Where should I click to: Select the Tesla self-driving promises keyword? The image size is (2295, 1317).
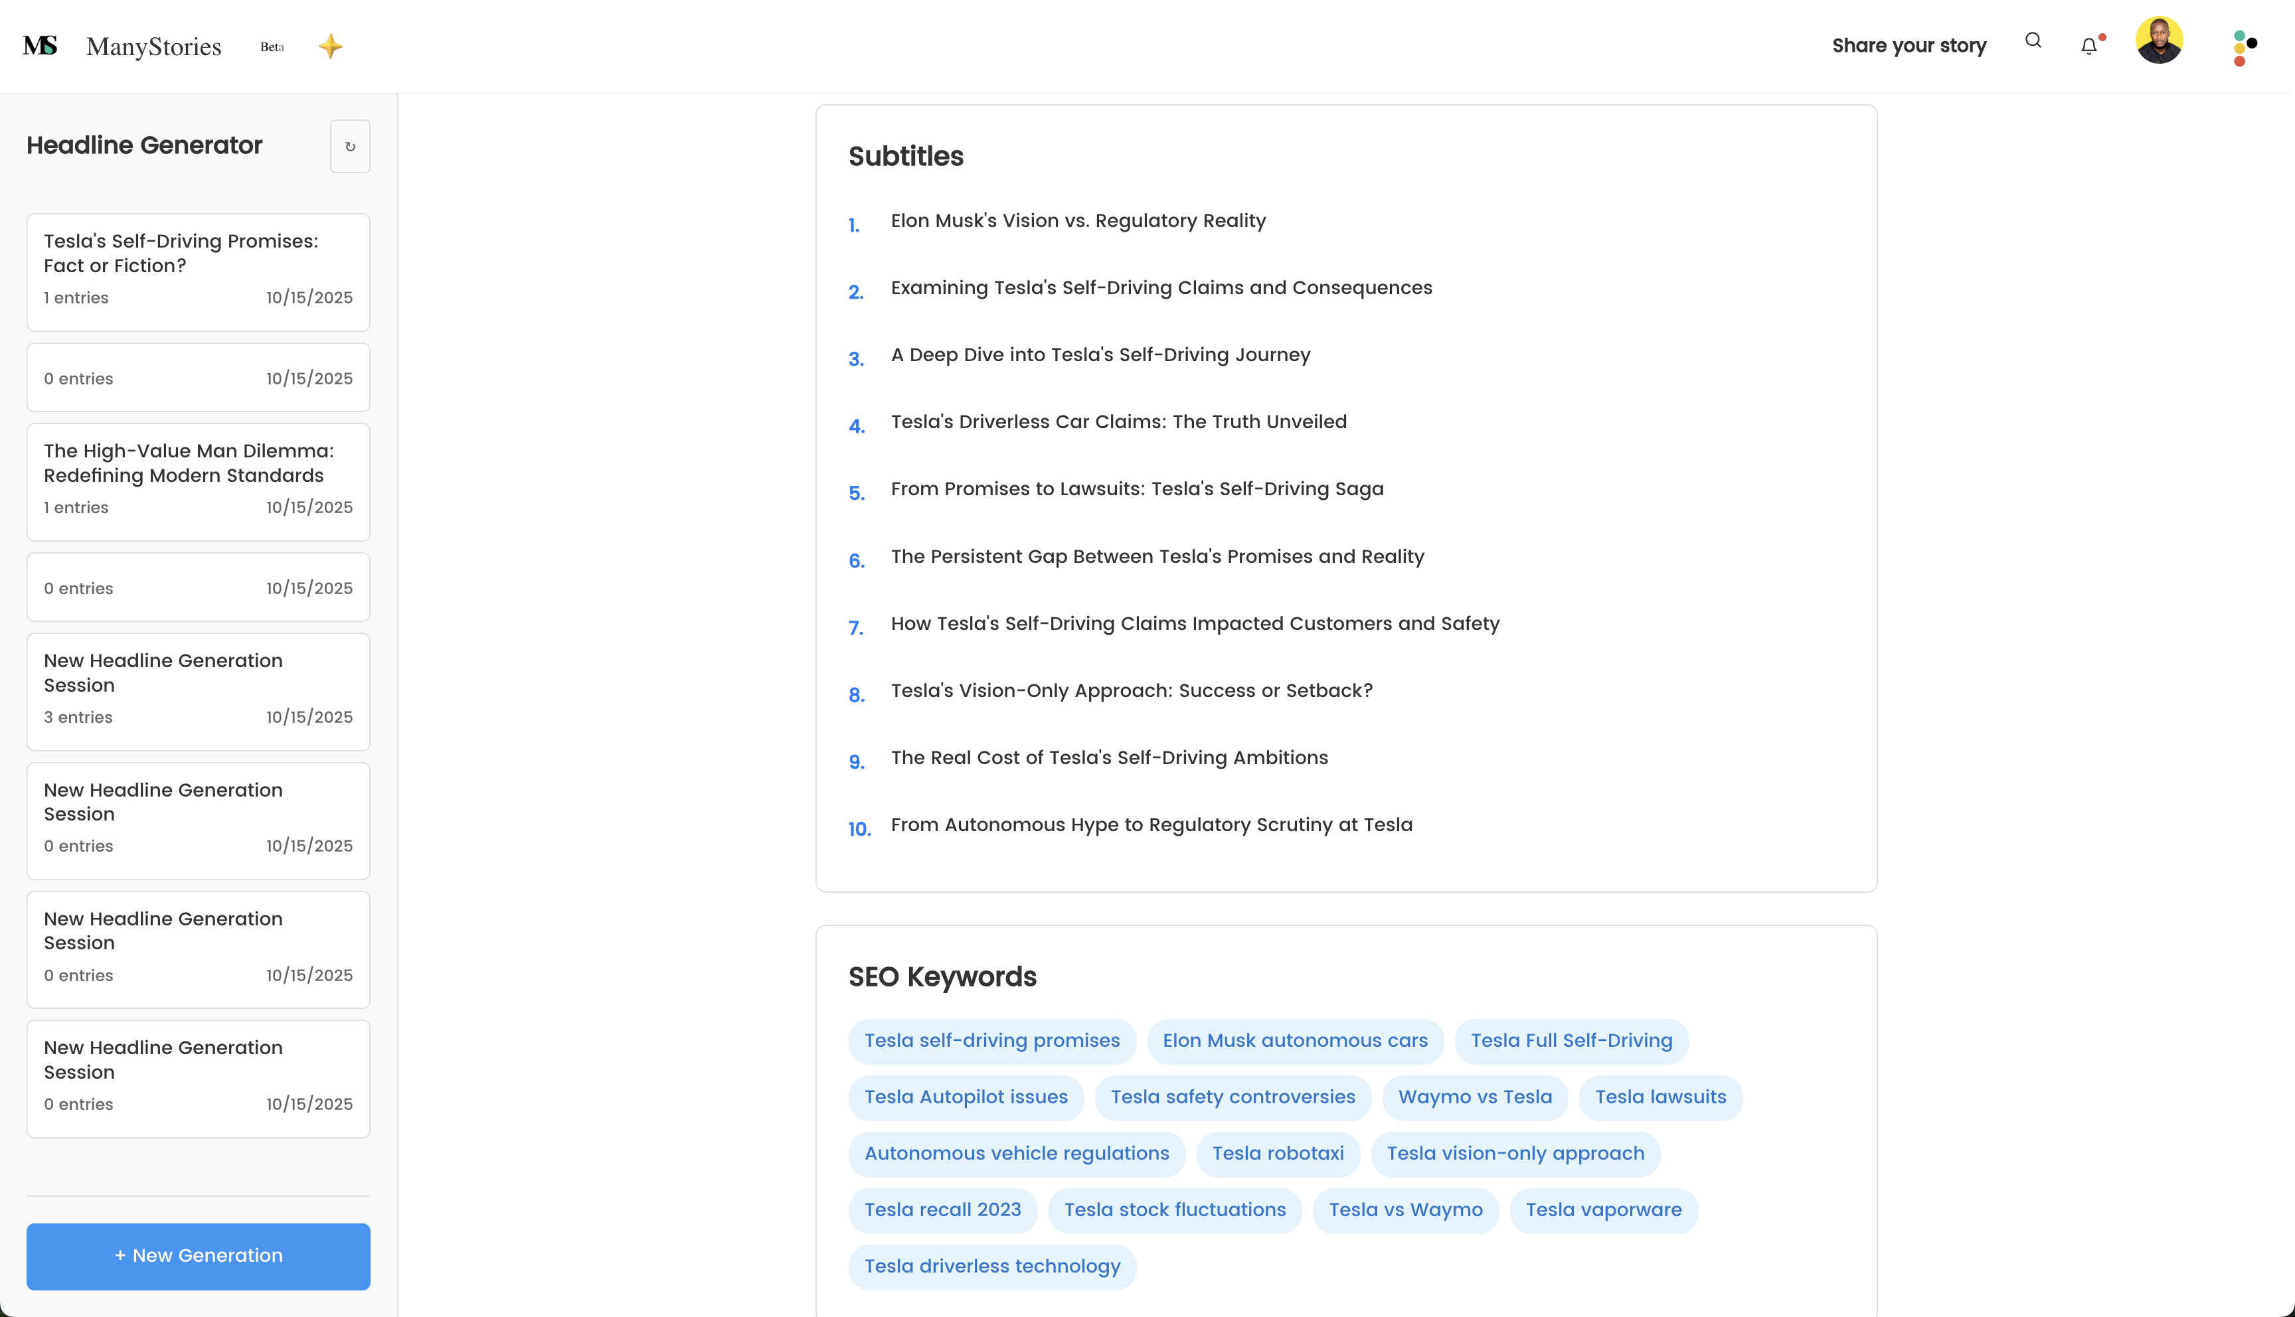[991, 1040]
